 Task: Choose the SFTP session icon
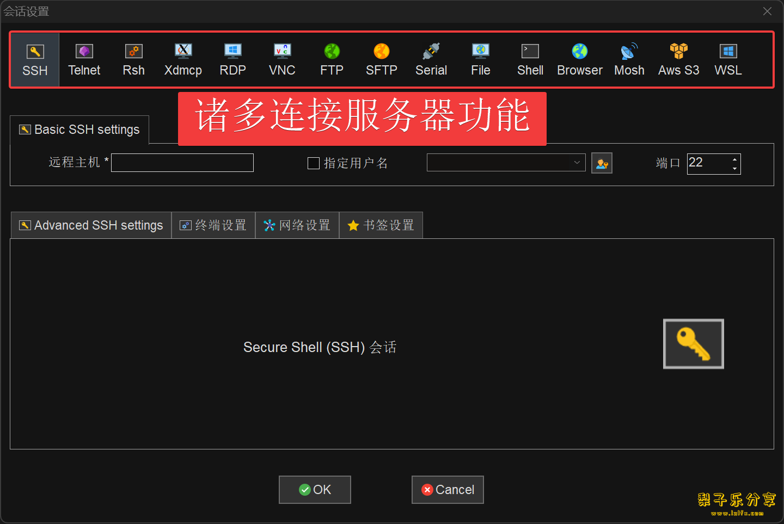[382, 60]
